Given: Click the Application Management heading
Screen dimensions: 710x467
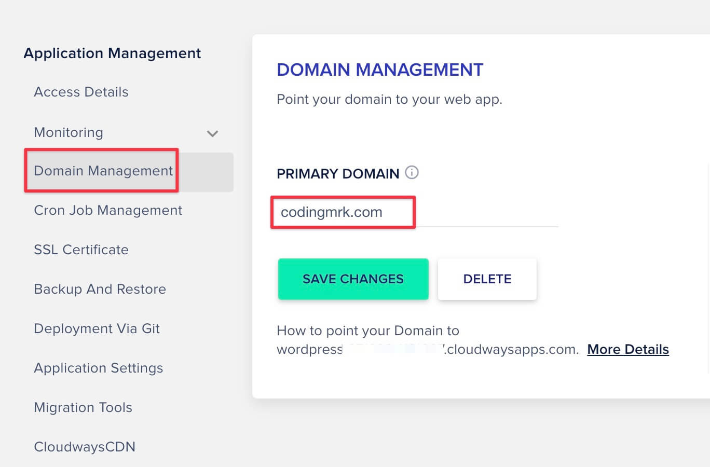Looking at the screenshot, I should coord(112,53).
